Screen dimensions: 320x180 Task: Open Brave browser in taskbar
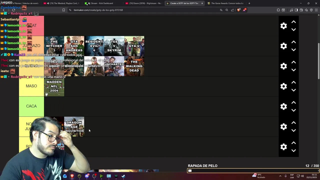[x=72, y=176]
